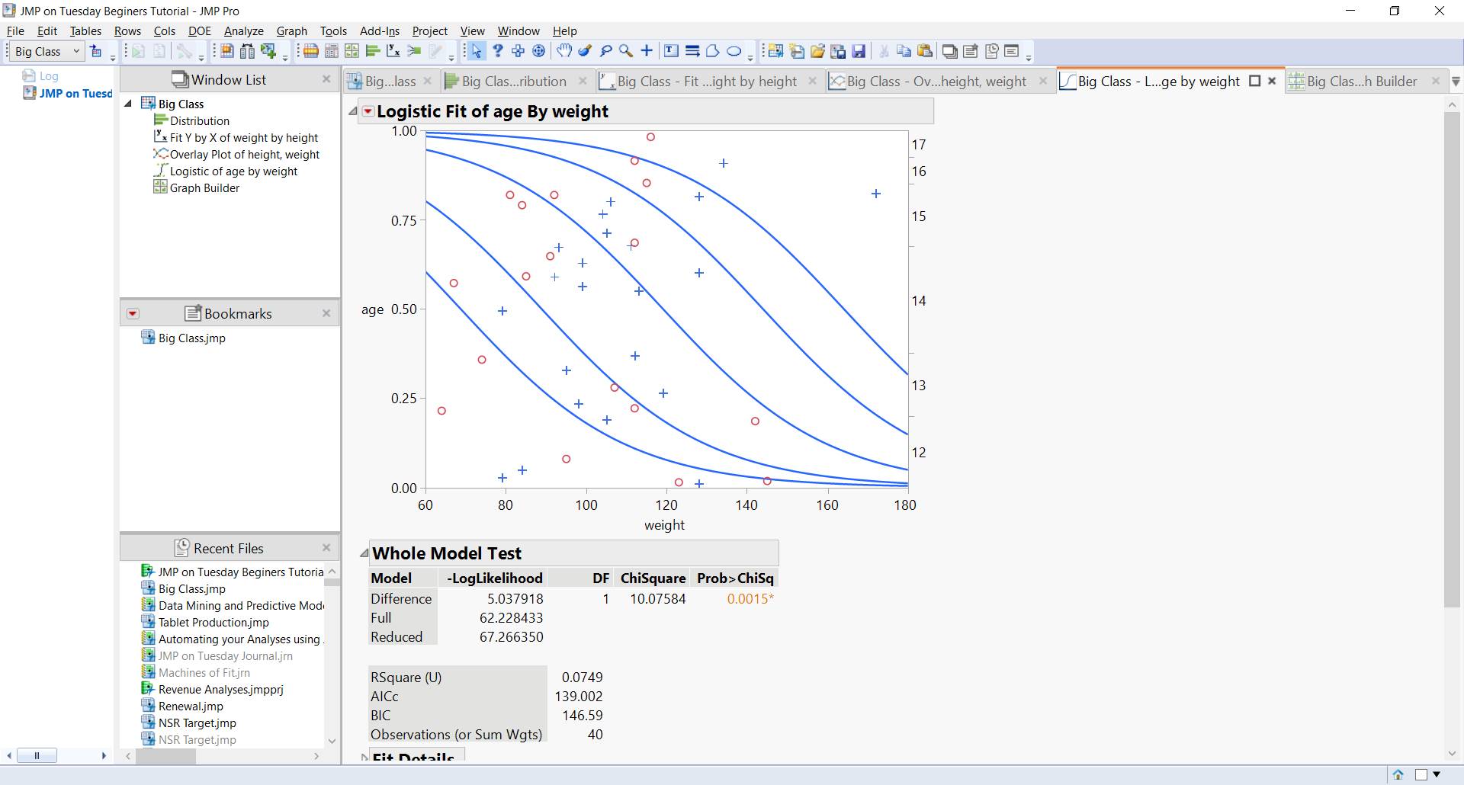Viewport: 1464px width, 785px height.
Task: Activate the Help question mark tool
Action: (x=497, y=50)
